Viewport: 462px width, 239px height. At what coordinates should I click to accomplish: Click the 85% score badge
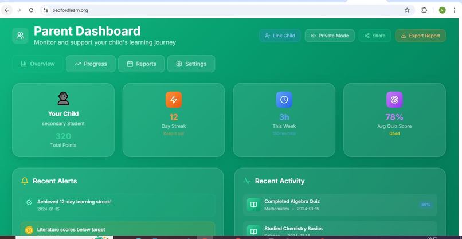(x=426, y=205)
